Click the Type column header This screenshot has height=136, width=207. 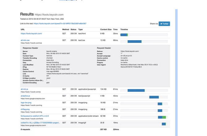[x=80, y=29]
